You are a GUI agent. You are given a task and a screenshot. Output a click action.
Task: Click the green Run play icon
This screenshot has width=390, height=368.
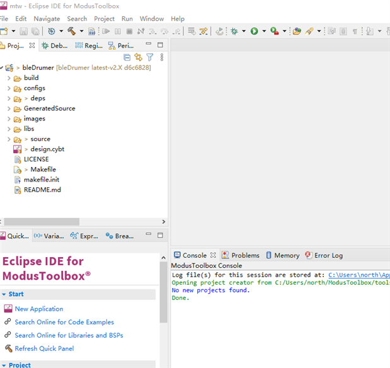[254, 31]
